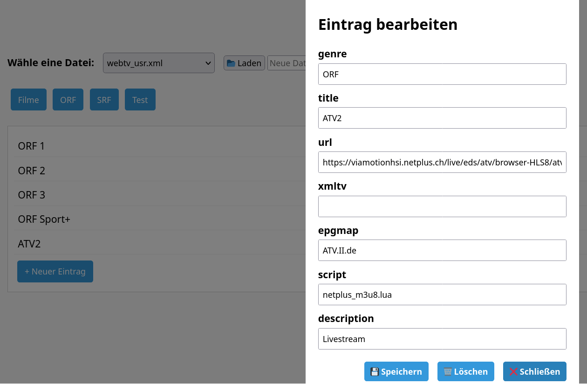The height and width of the screenshot is (384, 587).
Task: Click the trash can Löschen icon
Action: [448, 372]
